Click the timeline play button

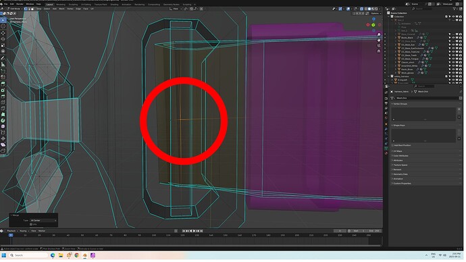[195, 232]
